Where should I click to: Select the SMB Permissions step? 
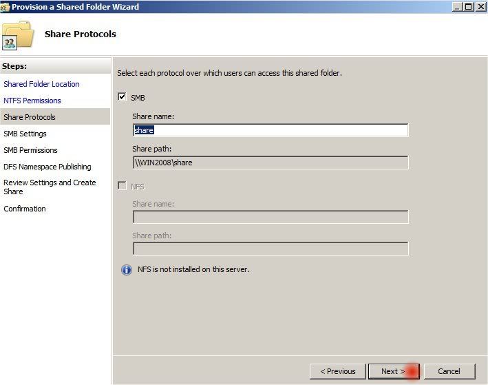coord(30,150)
